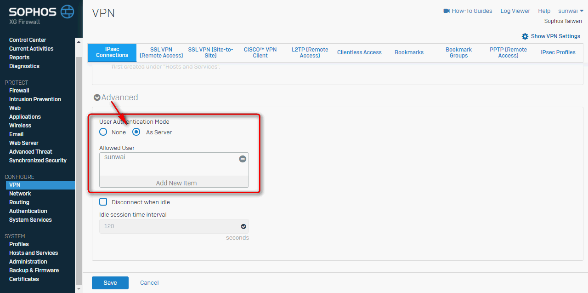This screenshot has height=293, width=588.
Task: Click the idle session time interval field
Action: (x=174, y=226)
